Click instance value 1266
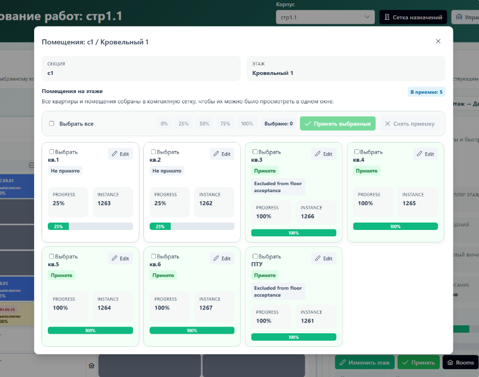This screenshot has width=479, height=377. pyautogui.click(x=307, y=216)
